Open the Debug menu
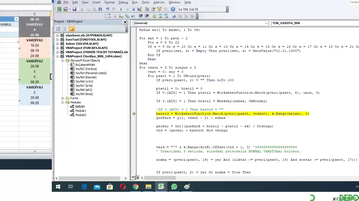This screenshot has width=359, height=201. pos(123,2)
